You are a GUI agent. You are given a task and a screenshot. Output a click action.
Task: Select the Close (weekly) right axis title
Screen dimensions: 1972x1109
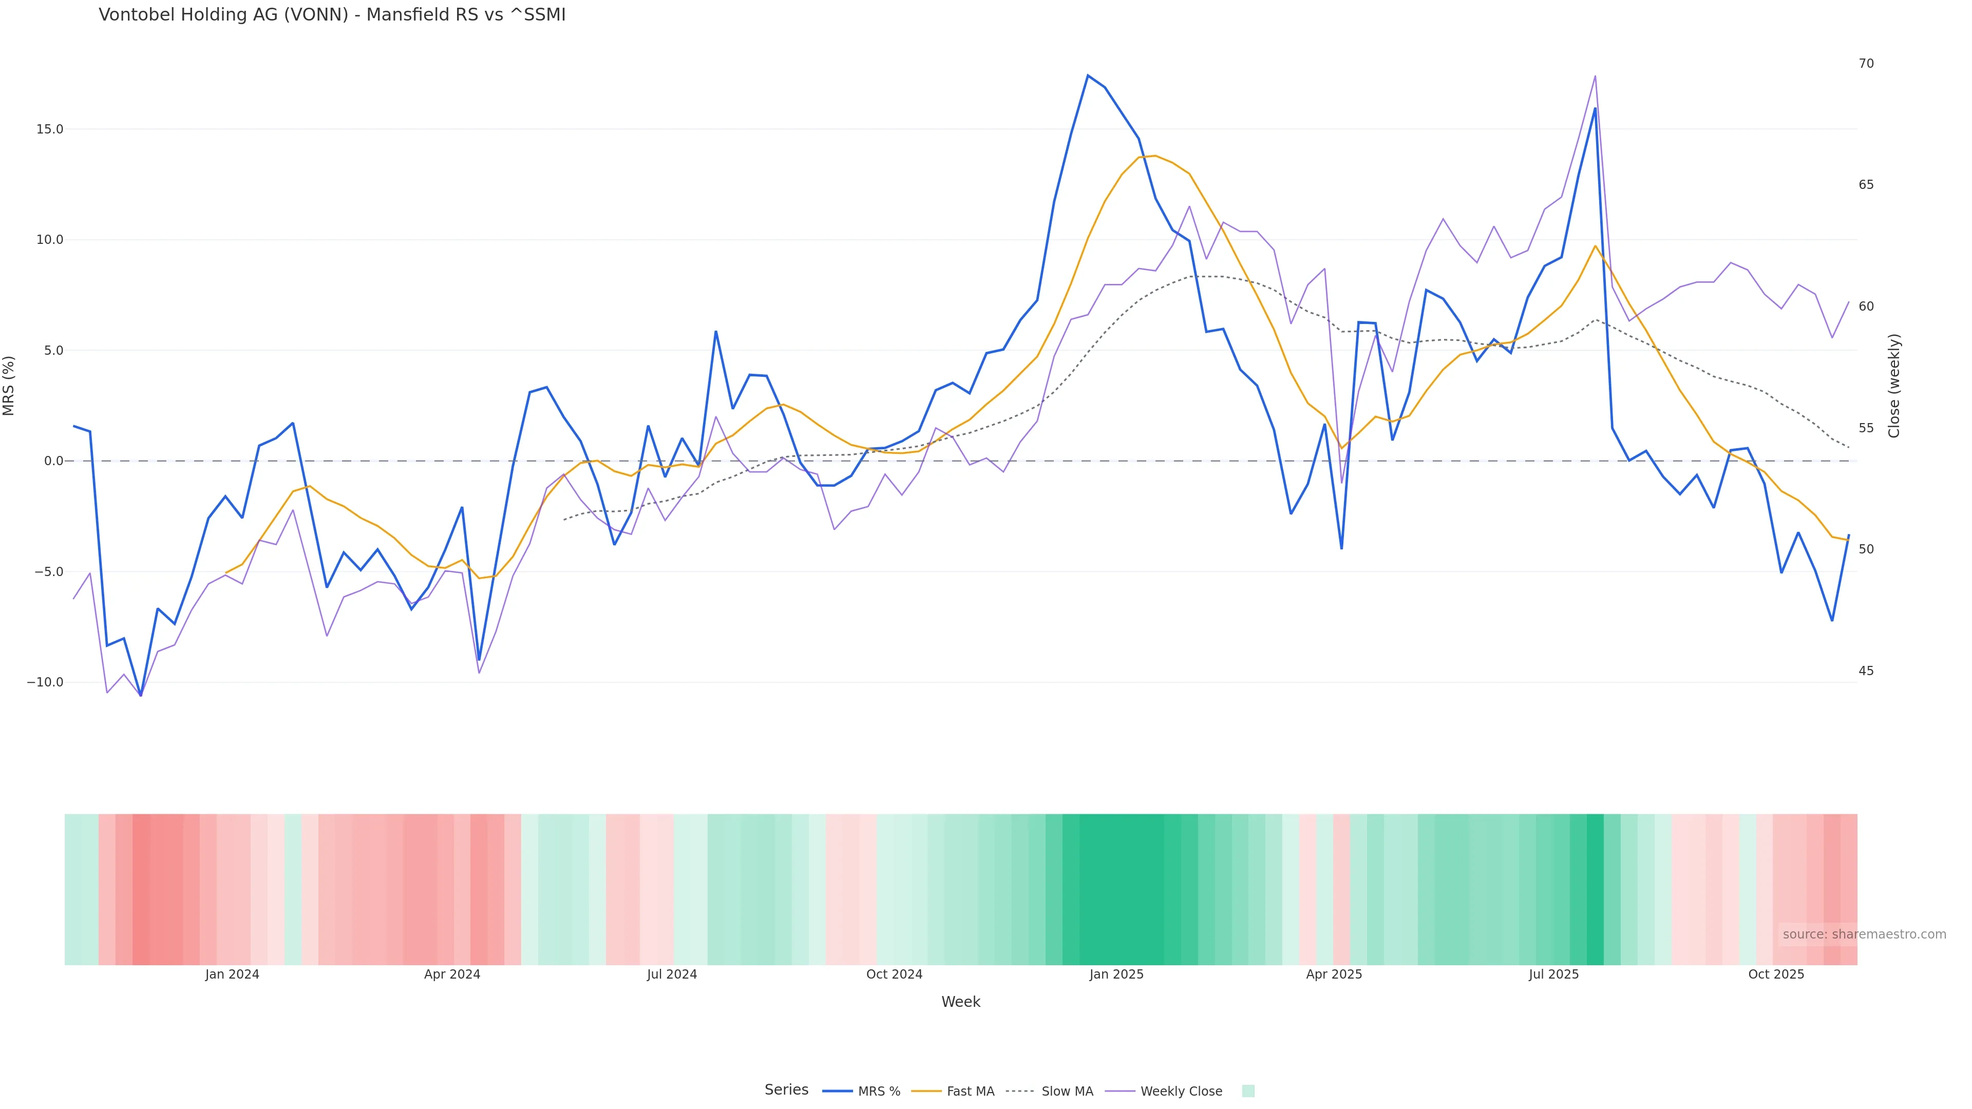point(1894,386)
